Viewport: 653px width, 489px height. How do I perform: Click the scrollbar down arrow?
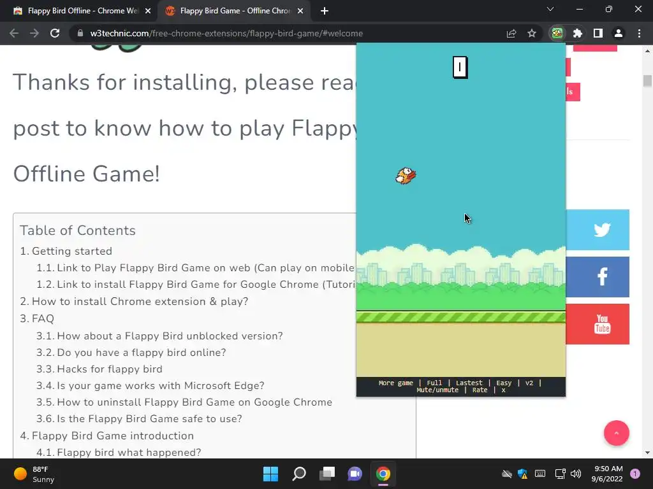[647, 453]
